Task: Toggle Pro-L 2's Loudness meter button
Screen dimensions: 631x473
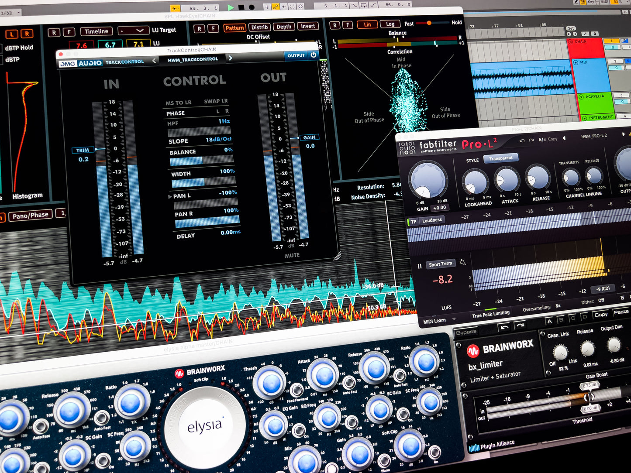Action: pyautogui.click(x=432, y=220)
